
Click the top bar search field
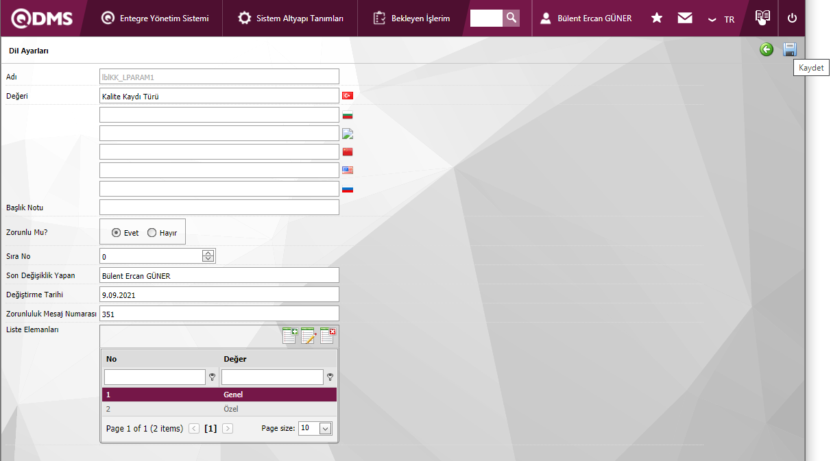pyautogui.click(x=486, y=18)
